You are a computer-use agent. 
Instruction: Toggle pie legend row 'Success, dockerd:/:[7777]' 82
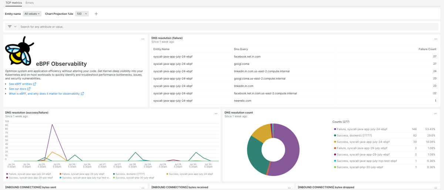point(384,136)
